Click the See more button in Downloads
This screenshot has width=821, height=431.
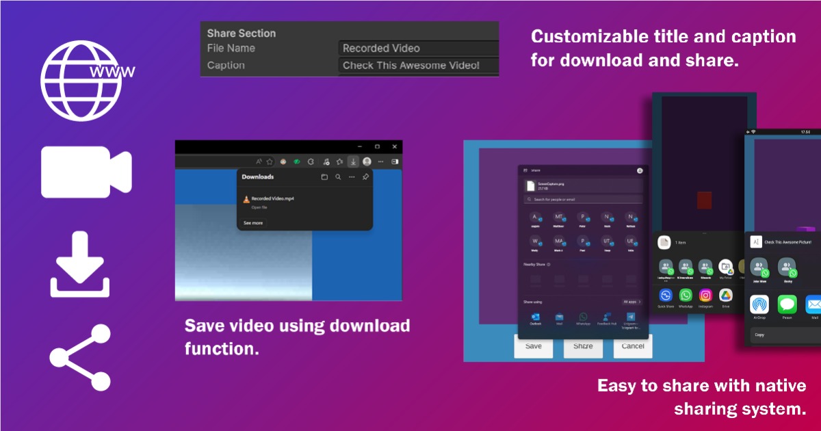pyautogui.click(x=252, y=223)
